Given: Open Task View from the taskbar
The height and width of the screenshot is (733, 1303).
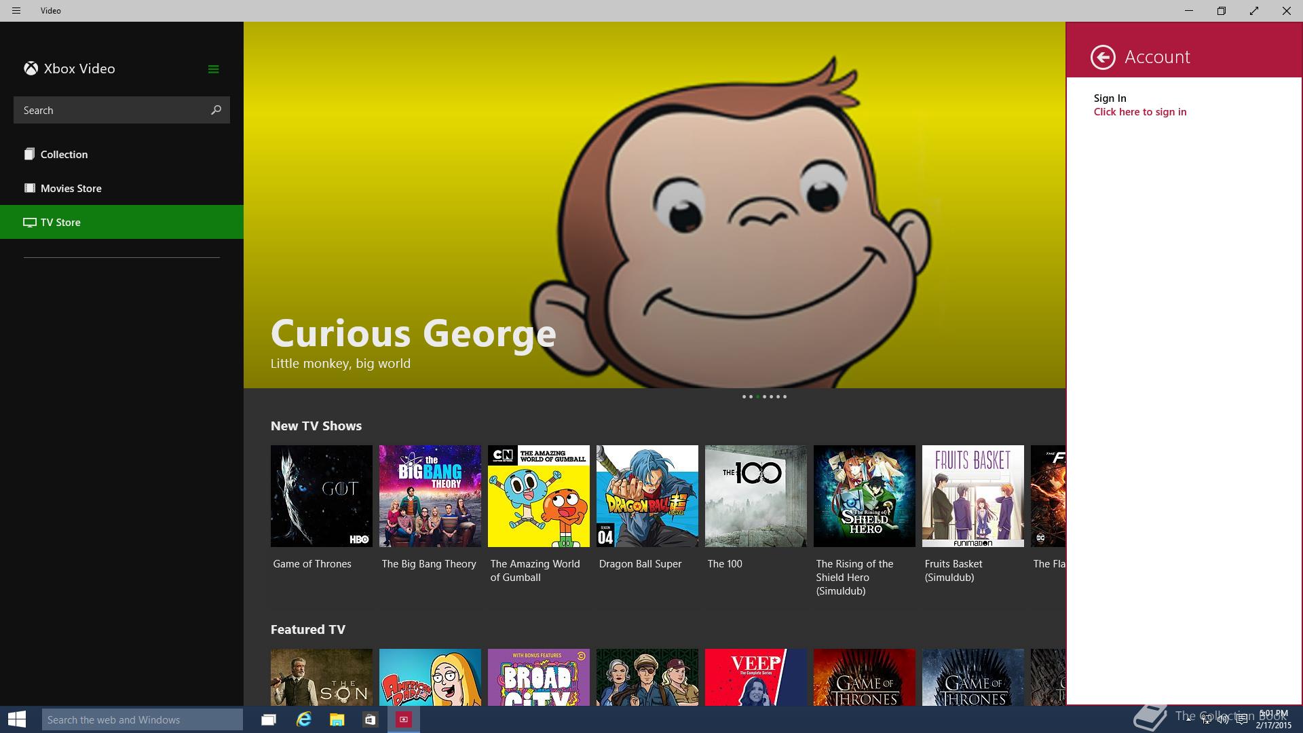Looking at the screenshot, I should point(269,719).
